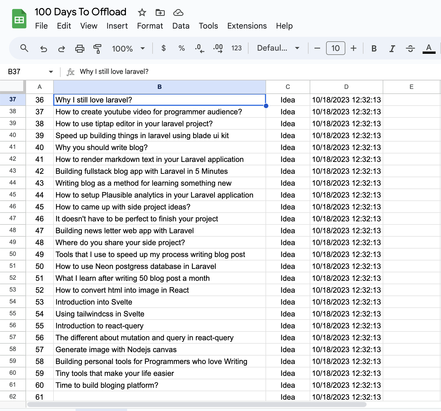This screenshot has height=411, width=441.
Task: Select cell "How to convert html into image in React"
Action: pos(160,290)
